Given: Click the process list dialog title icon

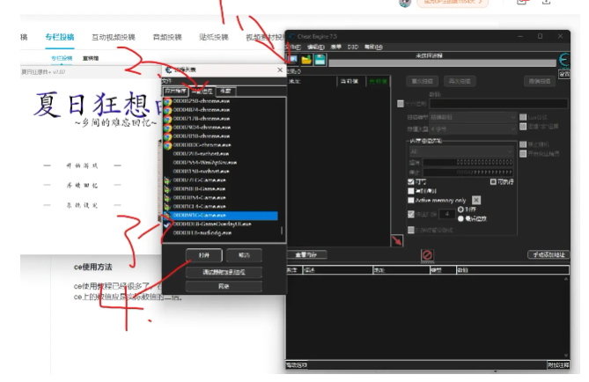Looking at the screenshot, I should 168,70.
